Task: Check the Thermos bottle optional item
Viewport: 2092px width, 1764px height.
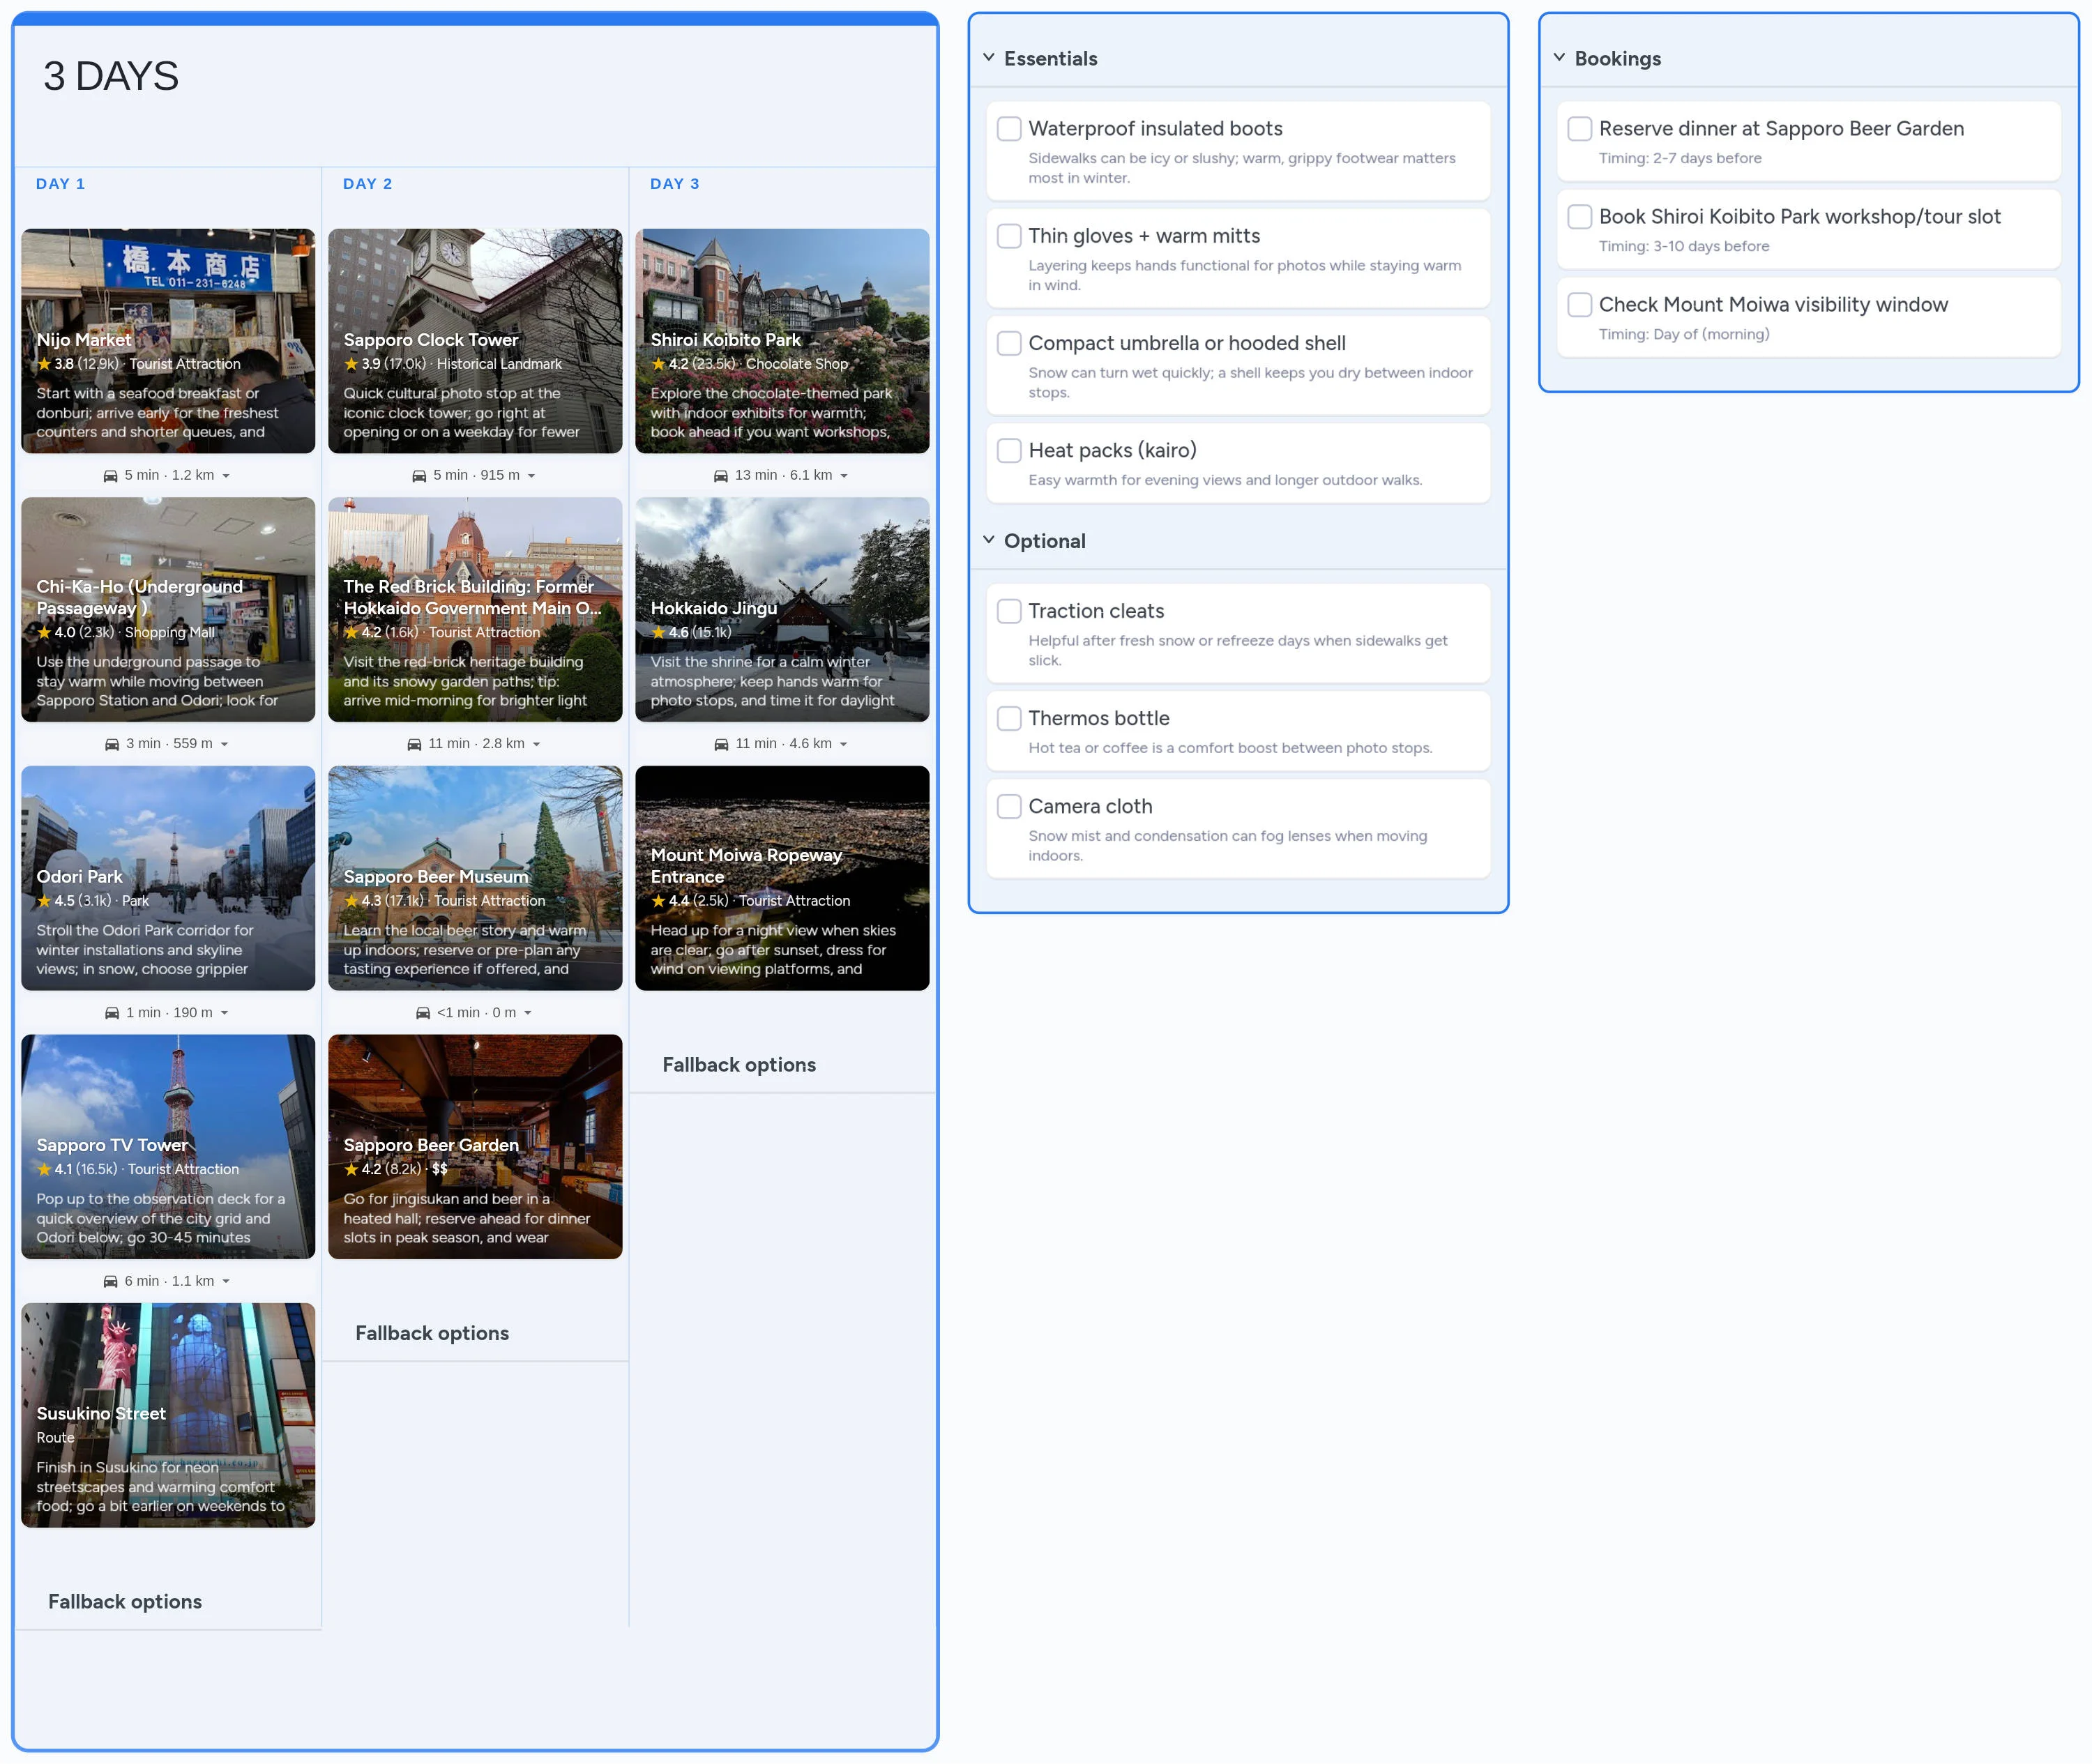Action: point(1008,718)
